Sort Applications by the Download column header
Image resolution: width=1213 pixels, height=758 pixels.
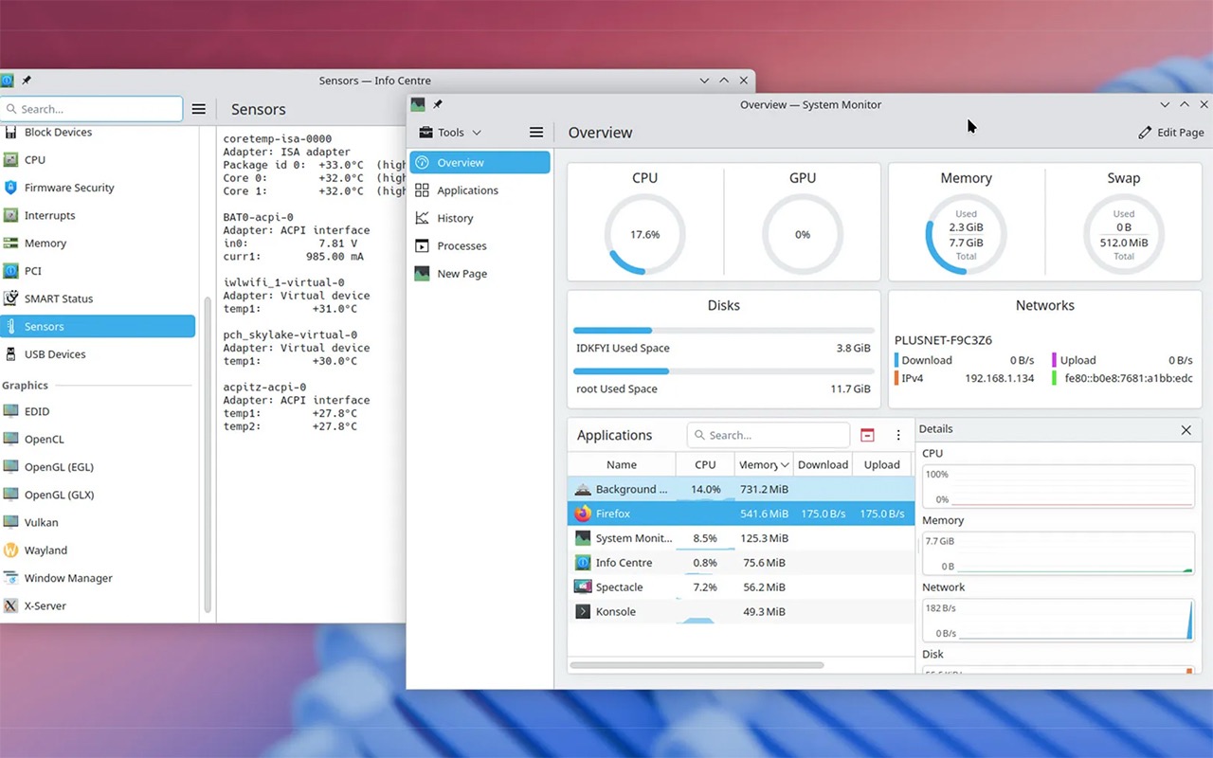point(823,465)
